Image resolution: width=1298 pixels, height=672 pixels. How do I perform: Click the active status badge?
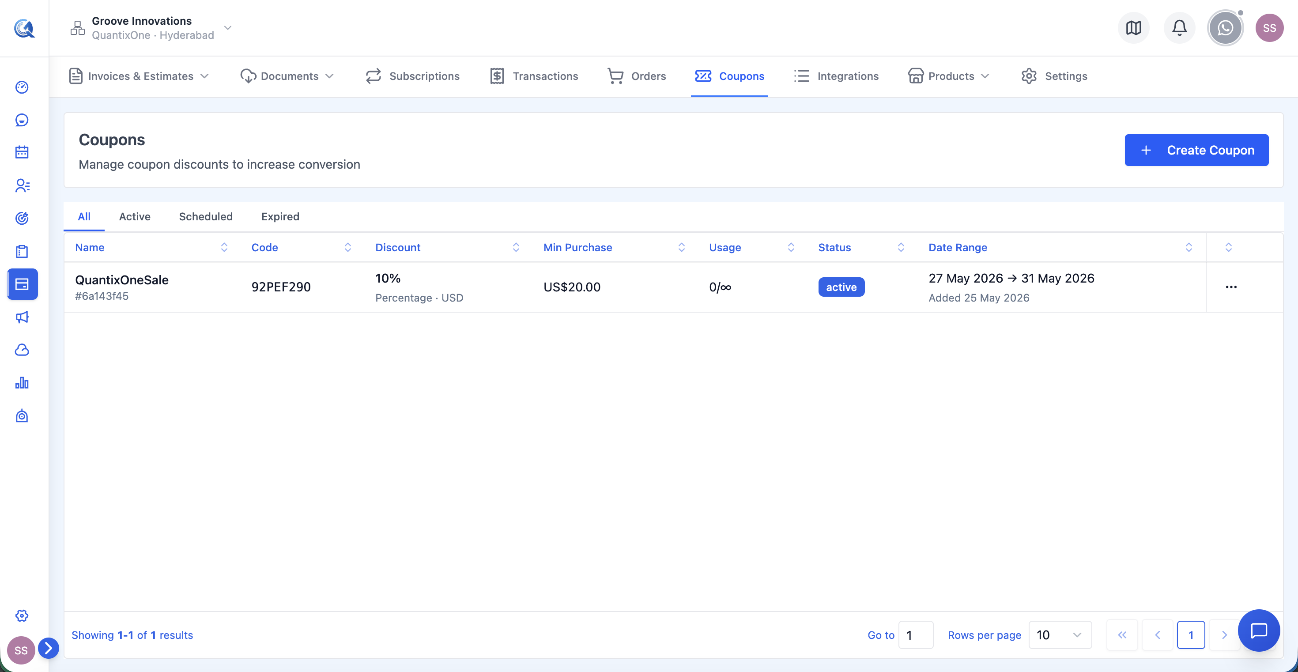pyautogui.click(x=841, y=287)
